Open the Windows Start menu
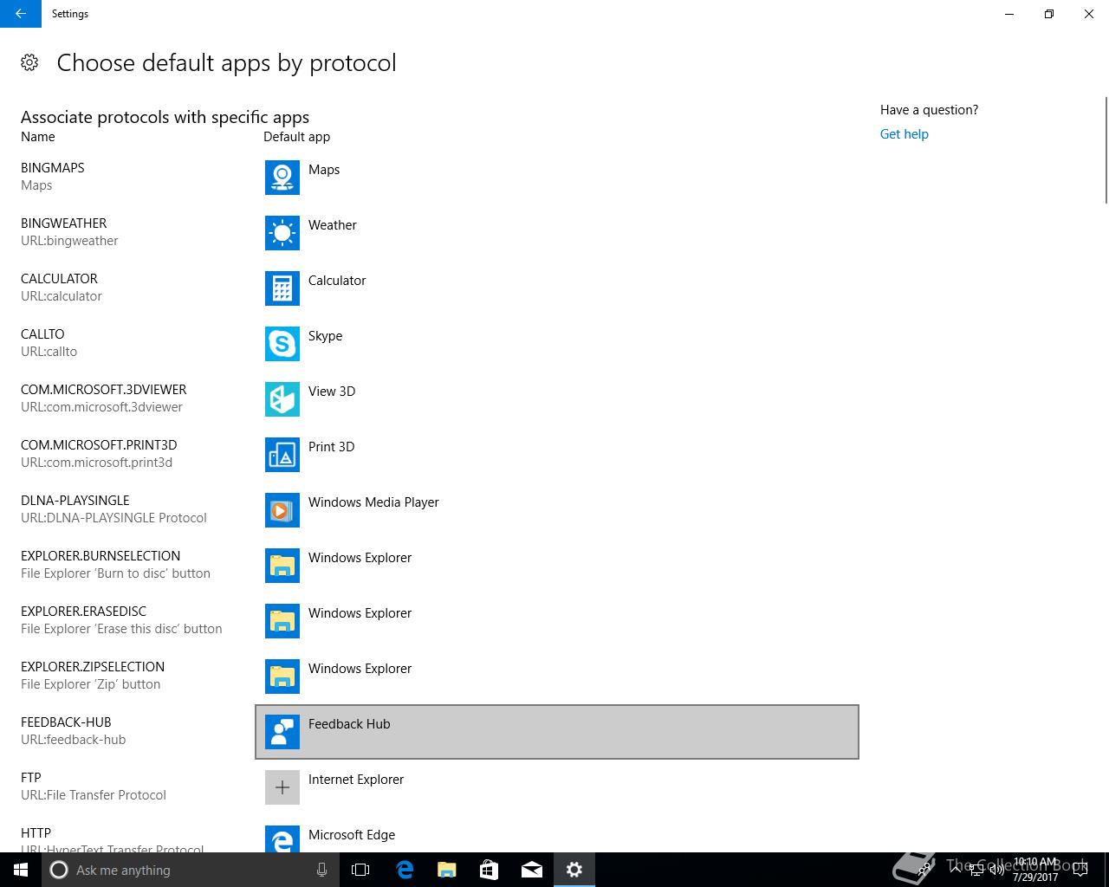 [21, 870]
